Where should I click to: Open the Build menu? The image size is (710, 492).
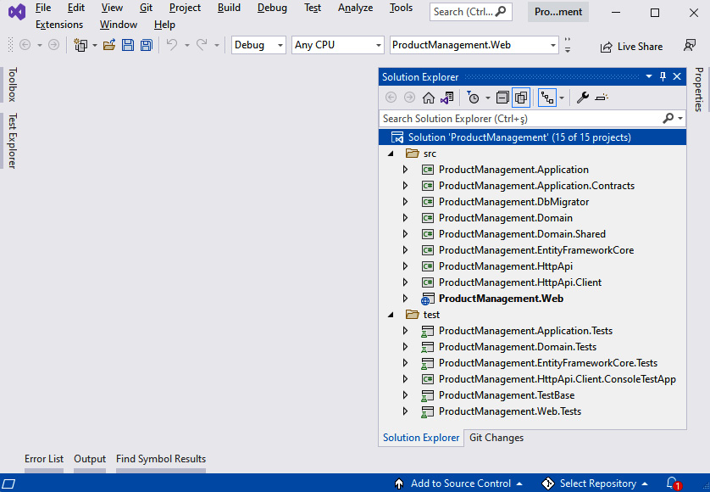[229, 8]
